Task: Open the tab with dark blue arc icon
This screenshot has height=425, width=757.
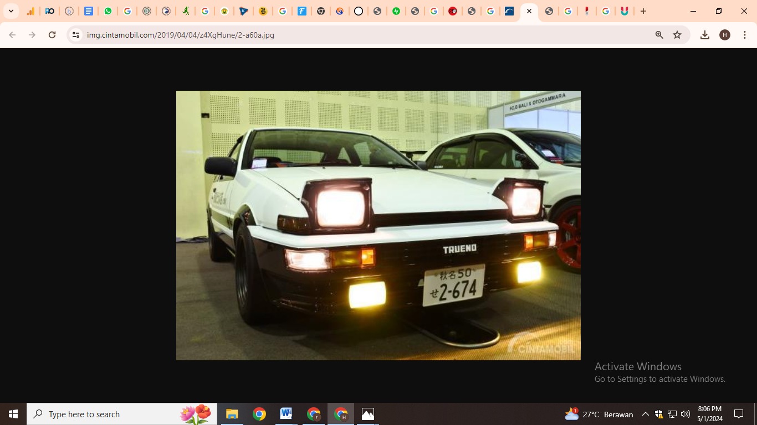Action: point(509,11)
